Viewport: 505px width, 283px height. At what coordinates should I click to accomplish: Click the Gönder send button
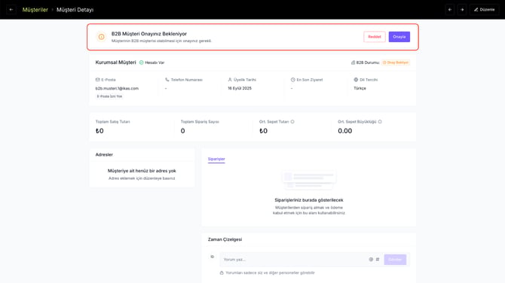(x=395, y=260)
